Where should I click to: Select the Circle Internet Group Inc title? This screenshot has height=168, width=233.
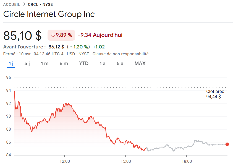click(49, 14)
